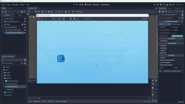
Task: Enable 2D selection mode in game window
Action: tap(53, 18)
